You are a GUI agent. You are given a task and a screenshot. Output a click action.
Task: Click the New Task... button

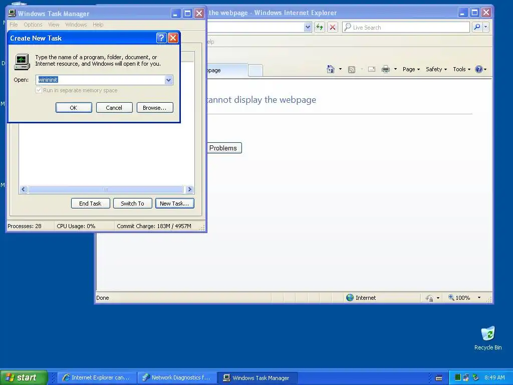175,204
